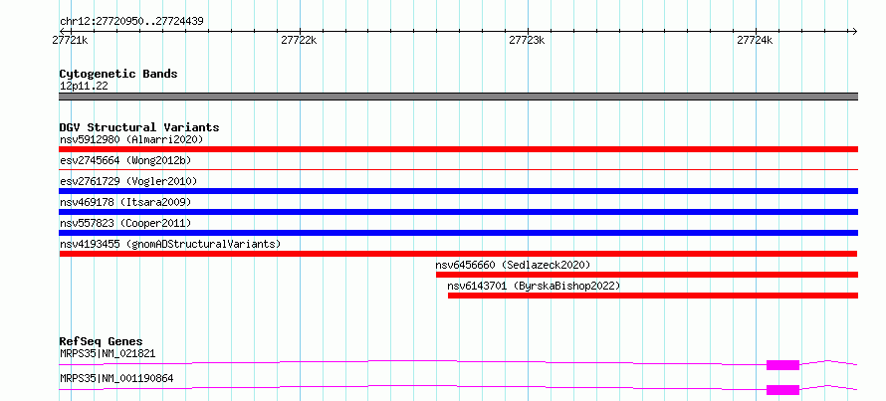Click the 27723k ruler tick label
Screen dimensions: 886x401
(527, 40)
